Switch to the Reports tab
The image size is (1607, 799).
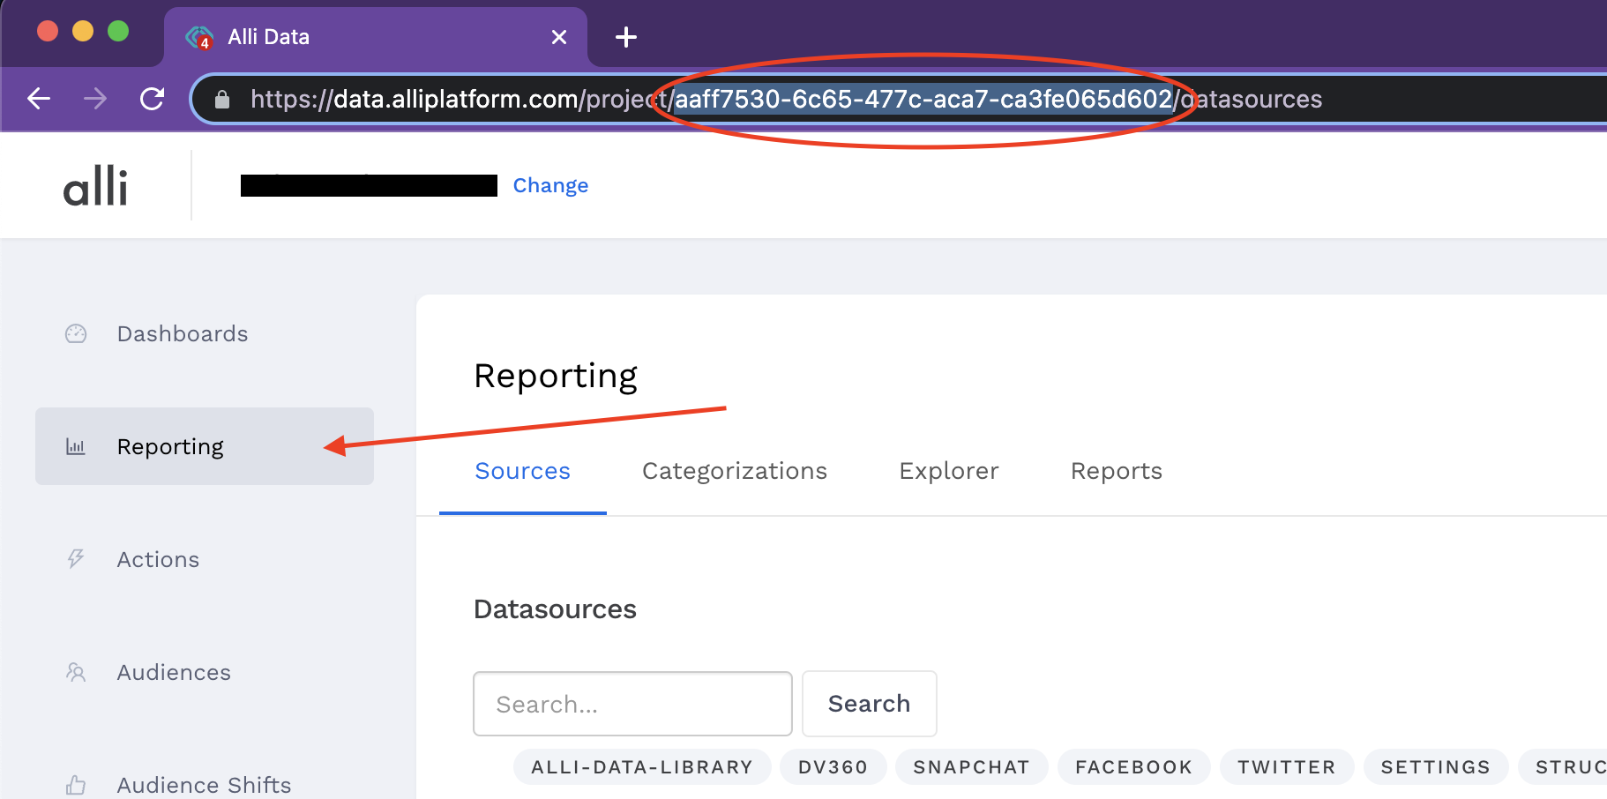tap(1116, 471)
